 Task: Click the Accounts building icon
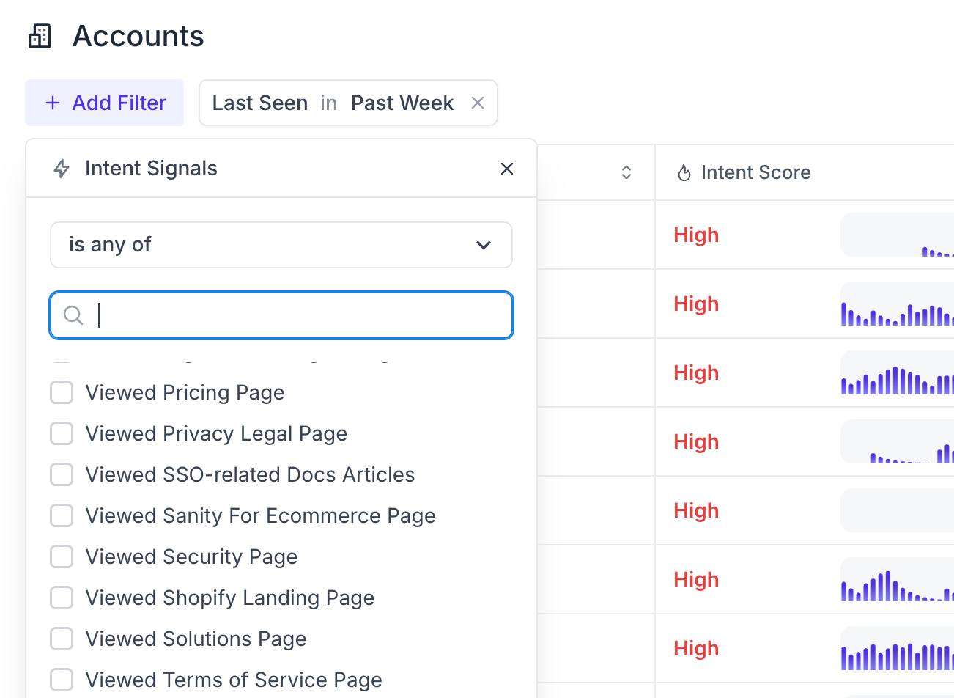tap(40, 36)
